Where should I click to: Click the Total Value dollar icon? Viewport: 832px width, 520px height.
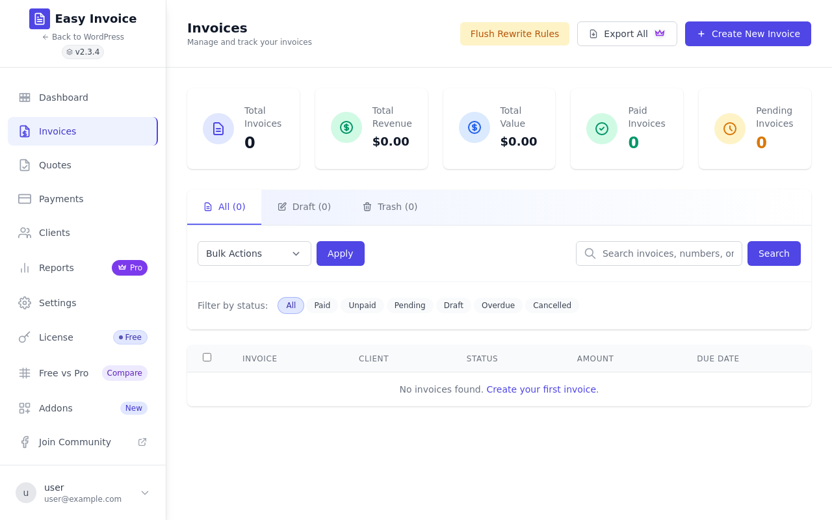[x=474, y=127]
